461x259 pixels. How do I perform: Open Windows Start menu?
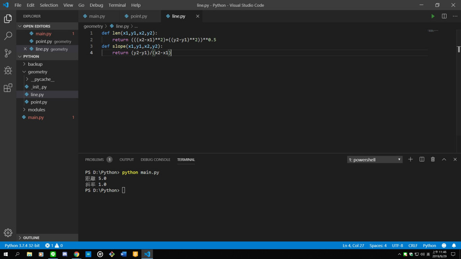coord(5,255)
